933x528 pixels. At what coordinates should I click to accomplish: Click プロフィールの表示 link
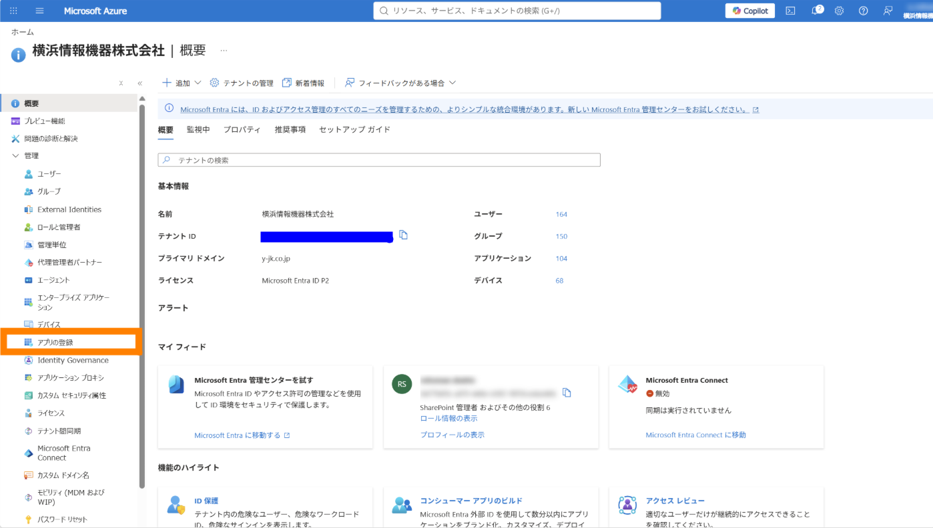452,435
